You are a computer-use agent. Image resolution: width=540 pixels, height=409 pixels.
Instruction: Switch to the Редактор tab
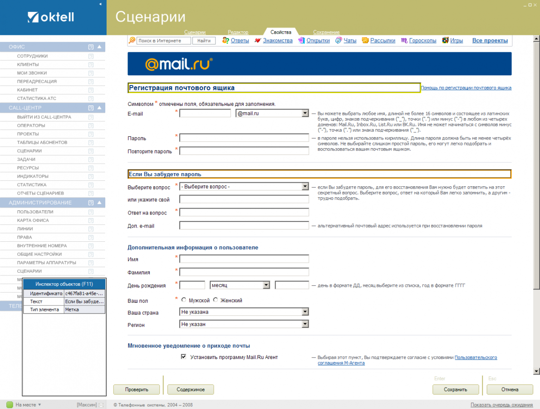pyautogui.click(x=238, y=32)
